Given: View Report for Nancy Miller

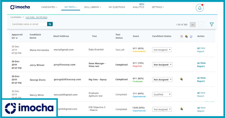Looking at the screenshot, I should (201, 95).
